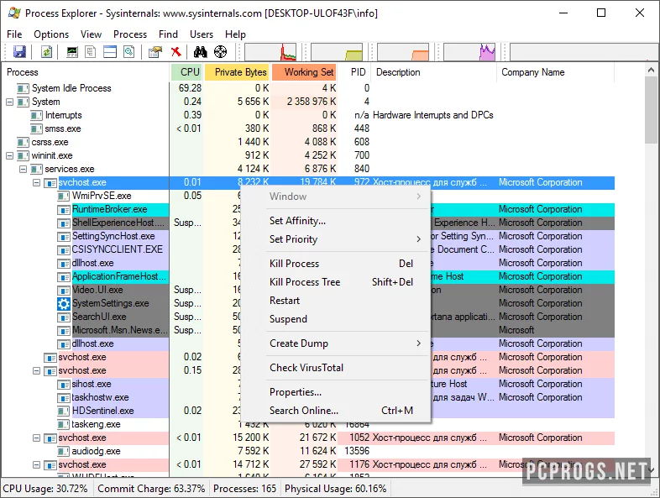660x498 pixels.
Task: Click the RuntimeBroker.exe process icon
Action: click(x=64, y=210)
